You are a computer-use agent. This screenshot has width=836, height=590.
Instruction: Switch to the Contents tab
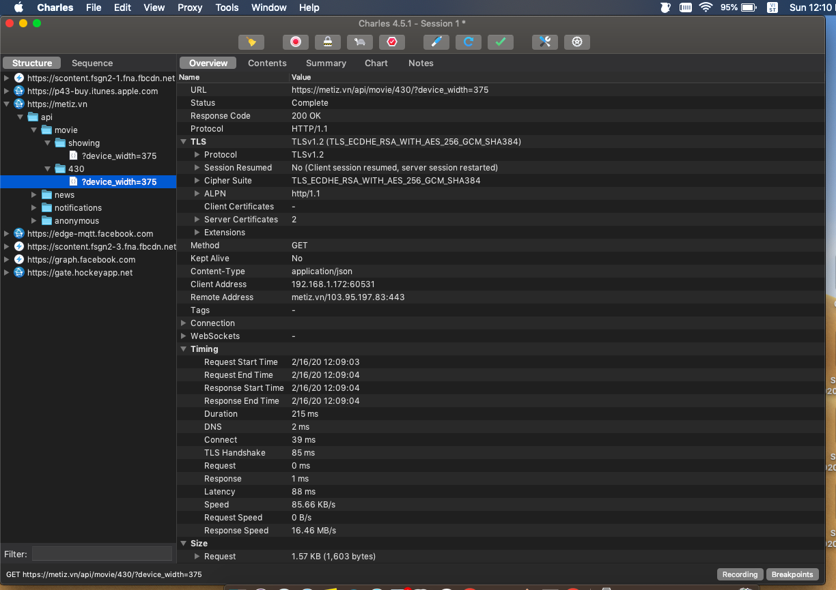[267, 63]
